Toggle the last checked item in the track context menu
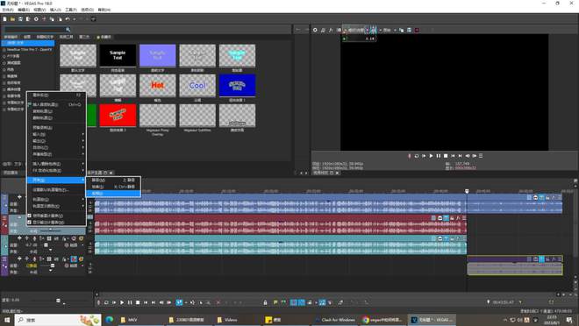This screenshot has width=579, height=326. [46, 223]
